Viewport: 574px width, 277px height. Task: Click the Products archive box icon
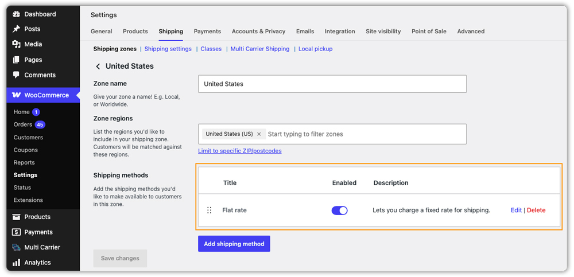[x=16, y=217]
